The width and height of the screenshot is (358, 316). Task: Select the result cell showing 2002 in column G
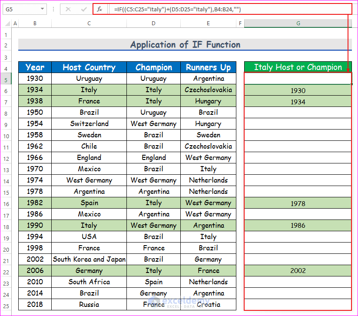click(x=298, y=271)
